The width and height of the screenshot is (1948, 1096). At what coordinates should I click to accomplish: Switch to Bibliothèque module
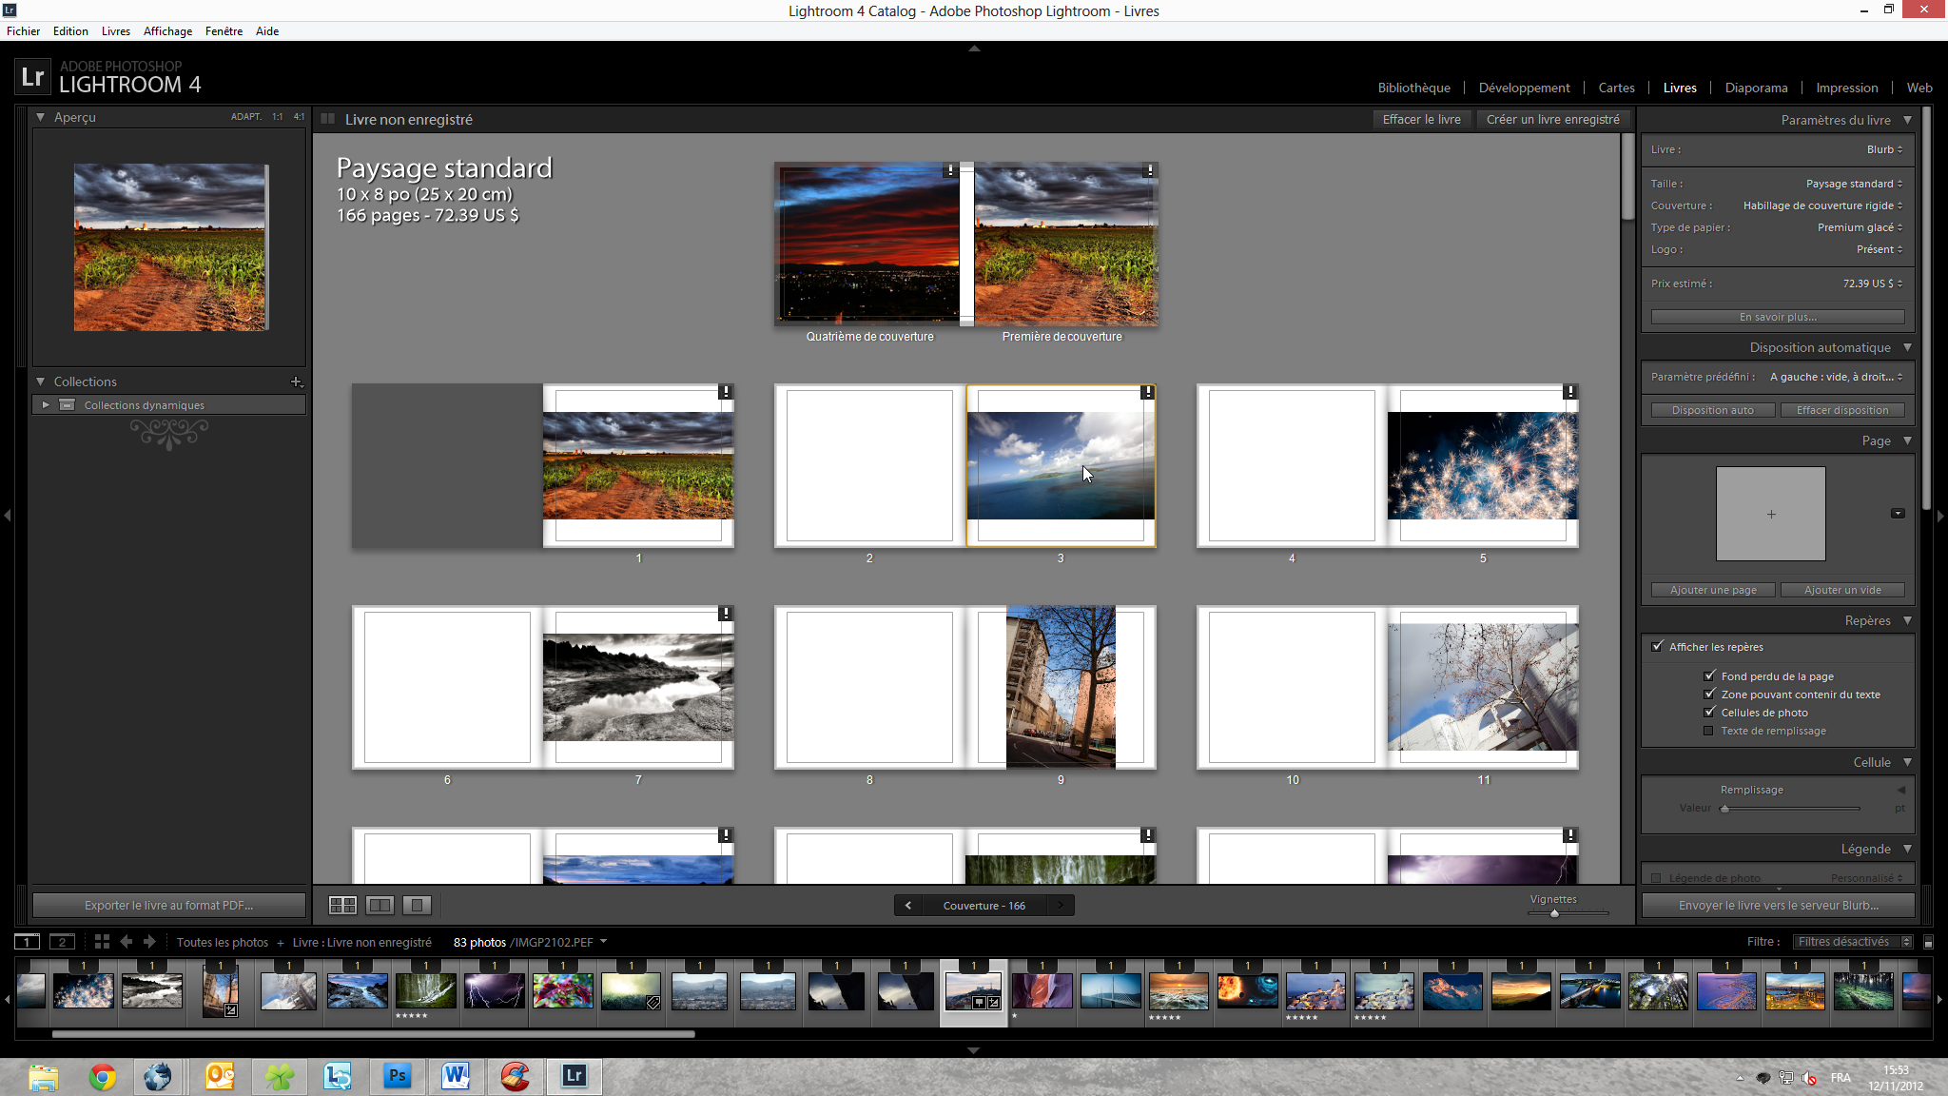[x=1413, y=88]
